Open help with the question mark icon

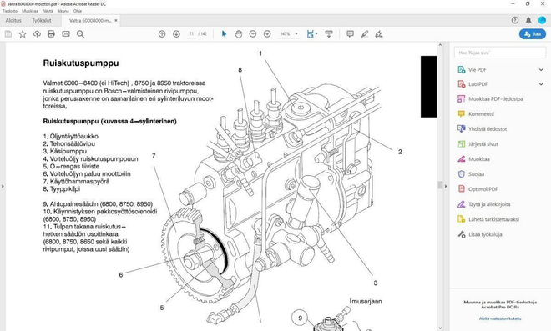515,20
